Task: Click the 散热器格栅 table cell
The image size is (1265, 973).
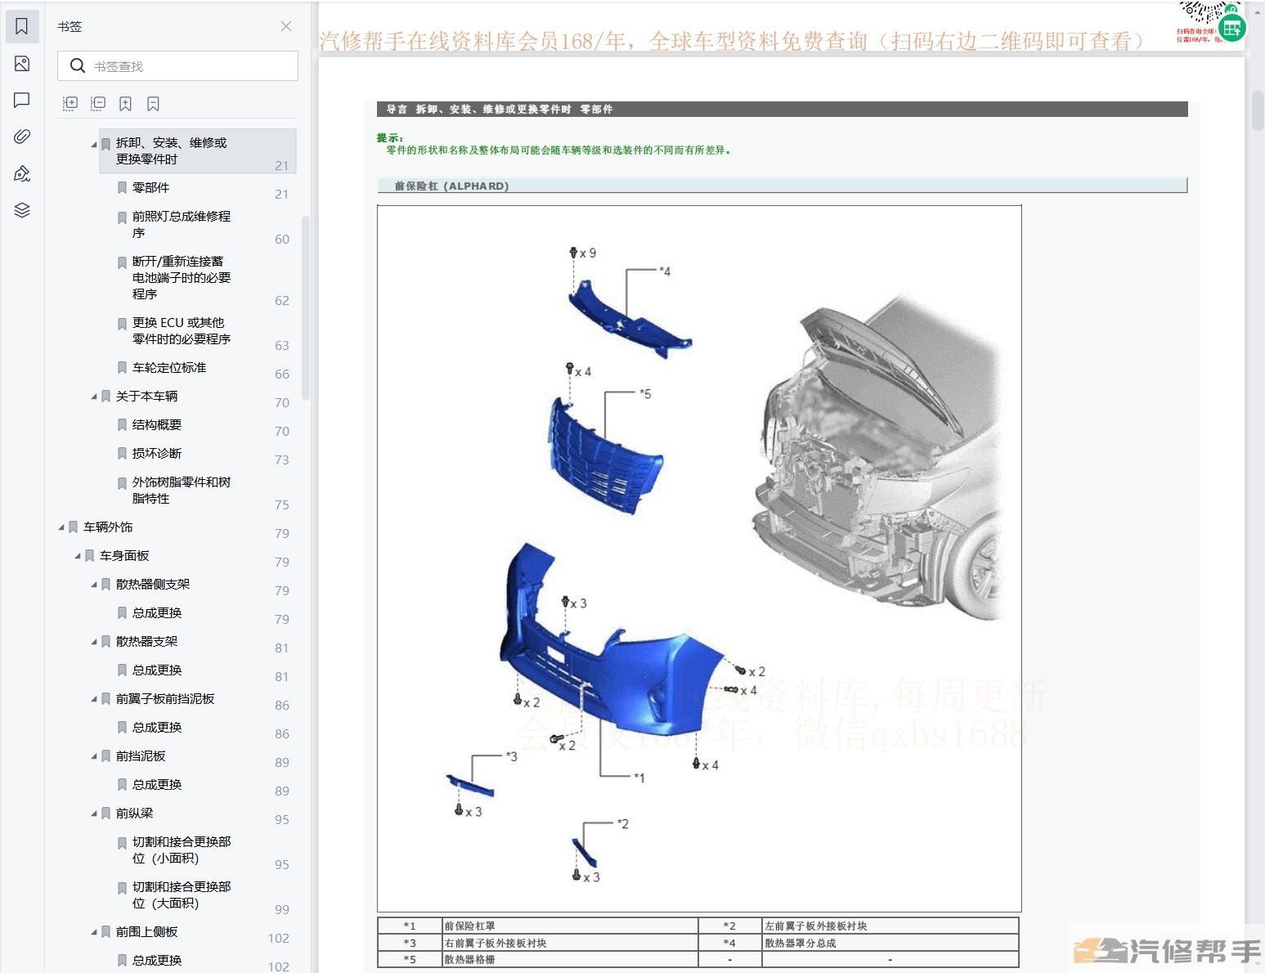Action: point(570,959)
